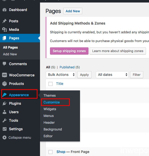Image resolution: width=149 pixels, height=156 pixels.
Task: Open the Dashboard menu item
Action: point(18,10)
